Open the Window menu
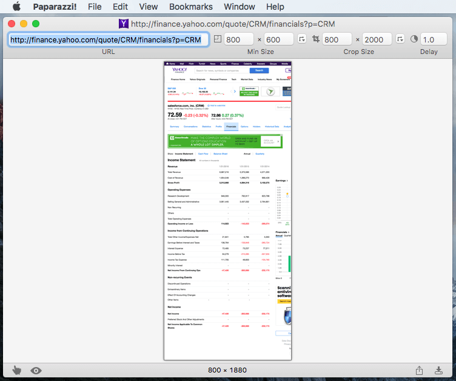456x381 pixels. click(x=240, y=7)
